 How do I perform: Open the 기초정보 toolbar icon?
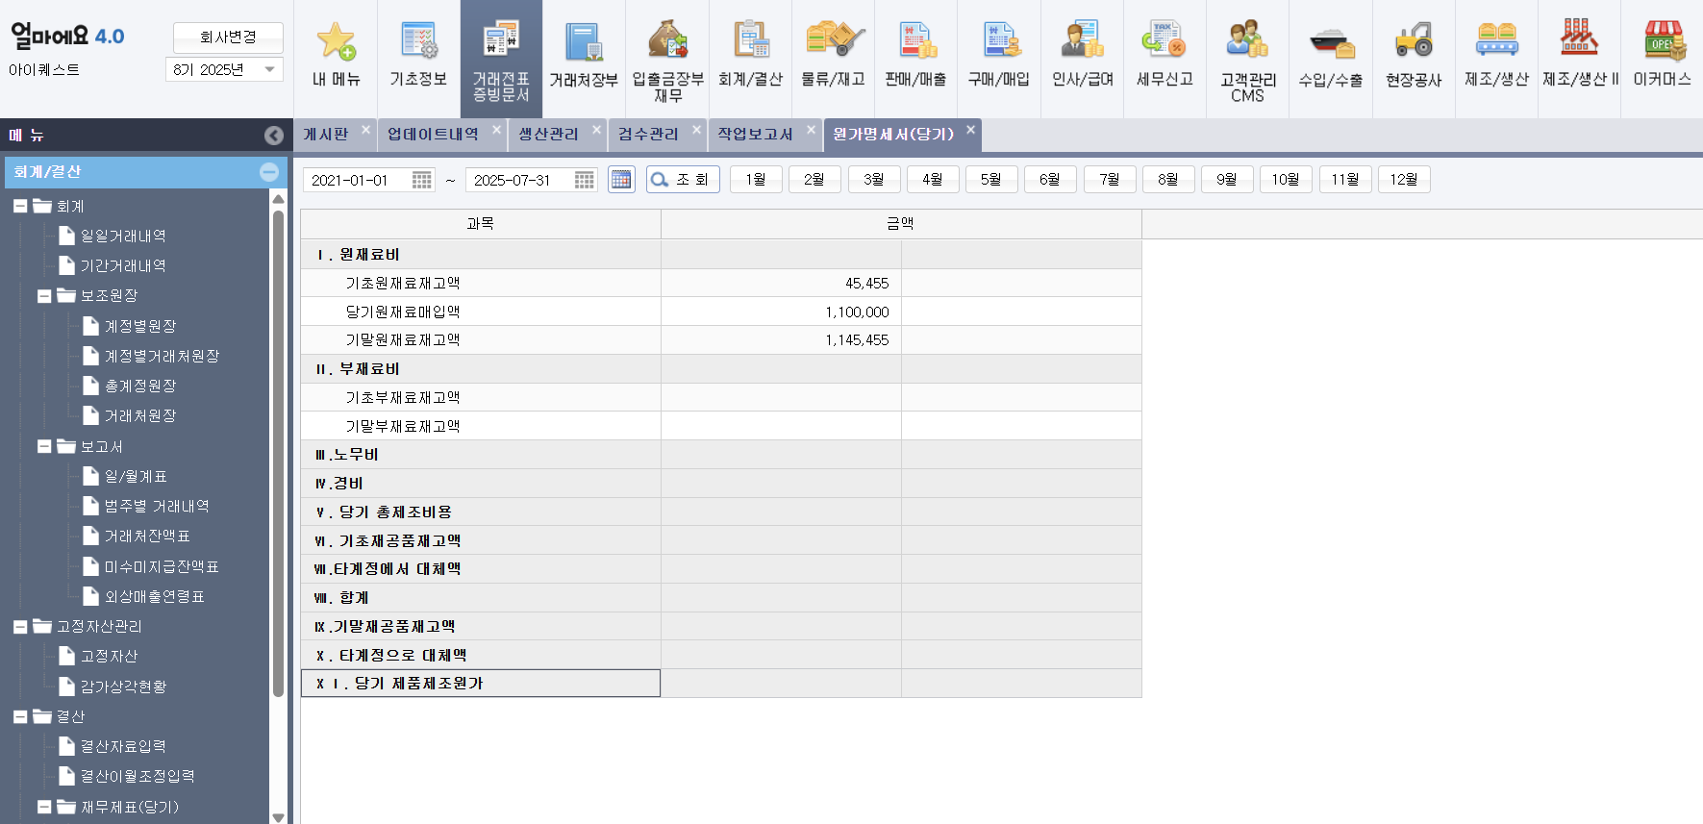(418, 40)
